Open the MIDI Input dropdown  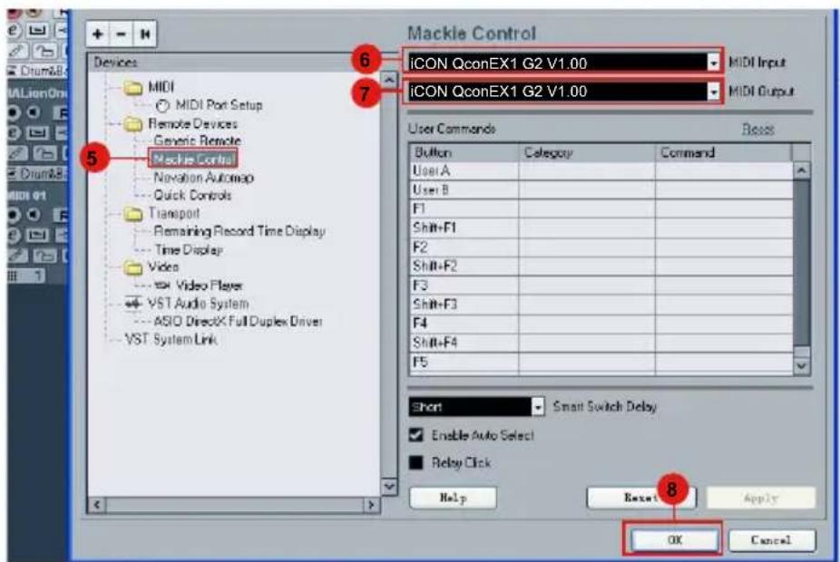coord(713,63)
